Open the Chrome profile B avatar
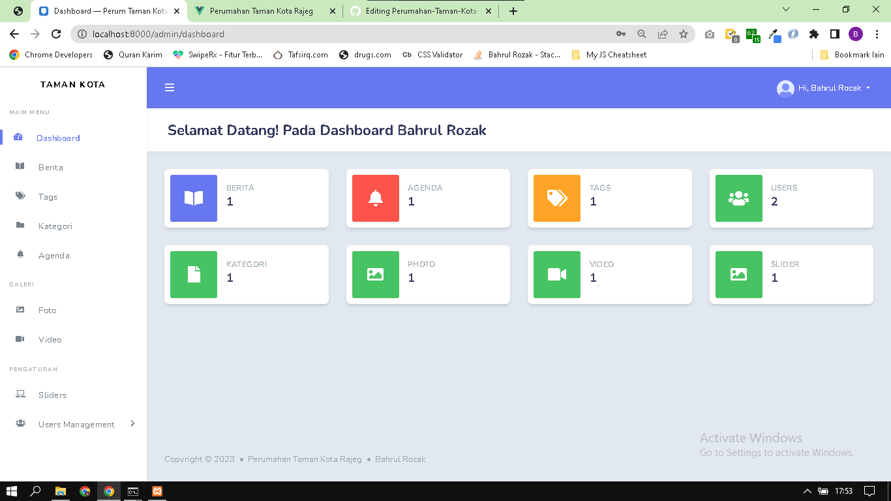Screen dimensions: 891x501 coord(856,34)
